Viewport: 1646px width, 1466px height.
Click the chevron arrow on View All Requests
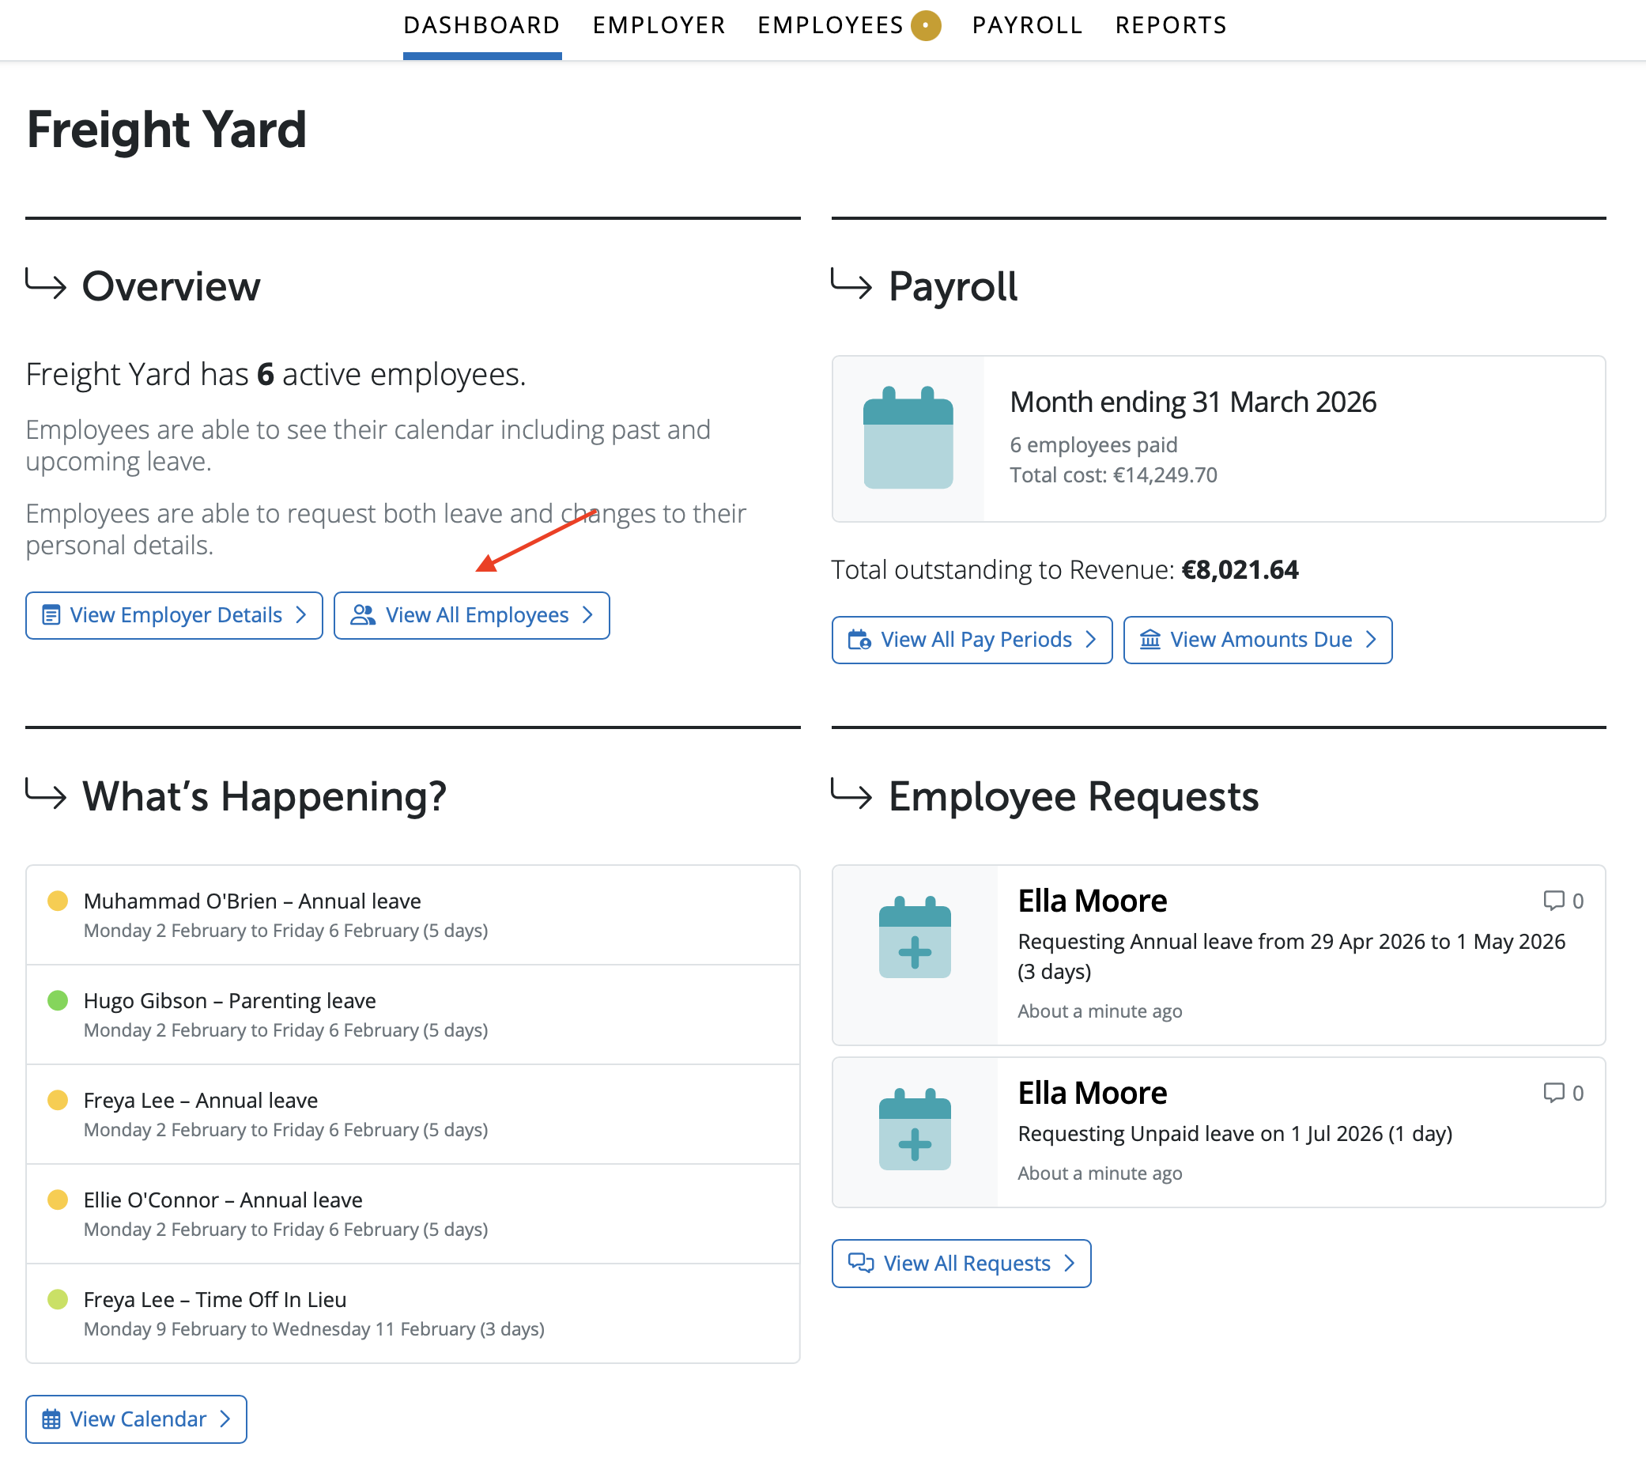(1070, 1263)
